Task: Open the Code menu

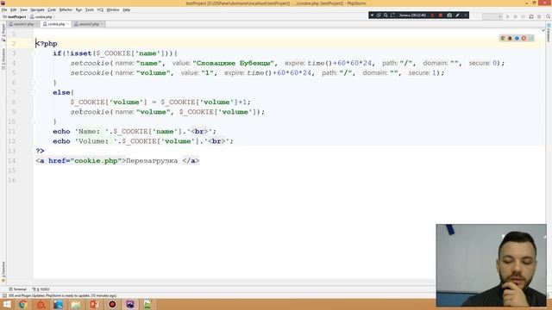Action: pos(52,9)
